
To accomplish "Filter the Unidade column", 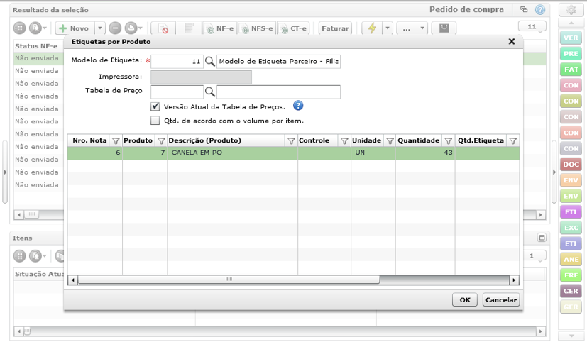I will tap(390, 141).
